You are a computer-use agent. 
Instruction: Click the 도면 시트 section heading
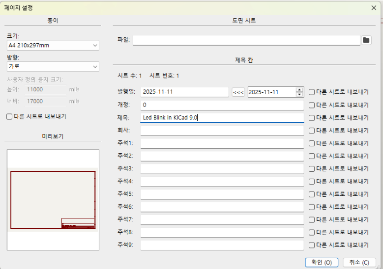[244, 20]
